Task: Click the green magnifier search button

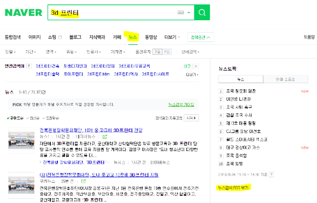Action: point(202,13)
